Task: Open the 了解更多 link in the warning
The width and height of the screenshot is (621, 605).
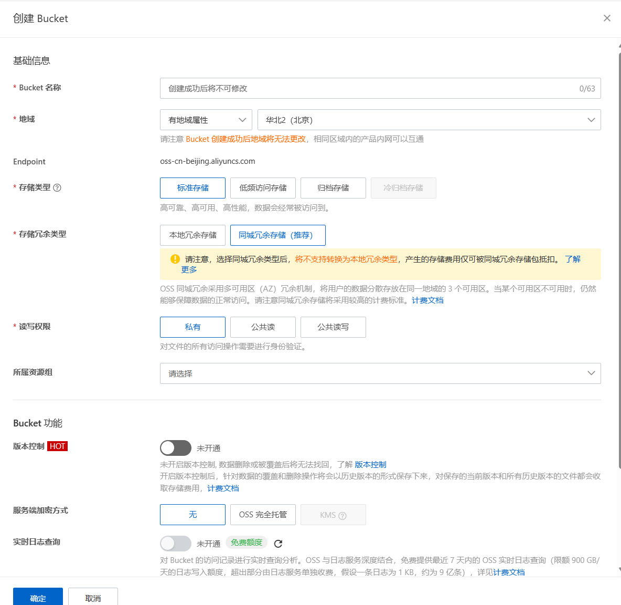Action: tap(573, 259)
